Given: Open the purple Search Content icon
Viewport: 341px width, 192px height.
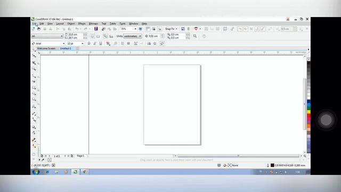Looking at the screenshot, I should (x=96, y=29).
